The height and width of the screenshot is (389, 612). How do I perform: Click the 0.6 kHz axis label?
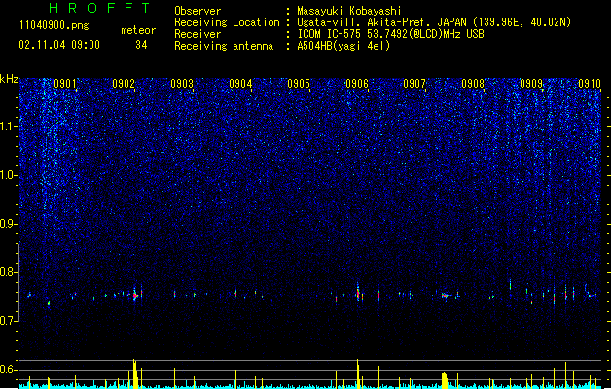coord(9,370)
